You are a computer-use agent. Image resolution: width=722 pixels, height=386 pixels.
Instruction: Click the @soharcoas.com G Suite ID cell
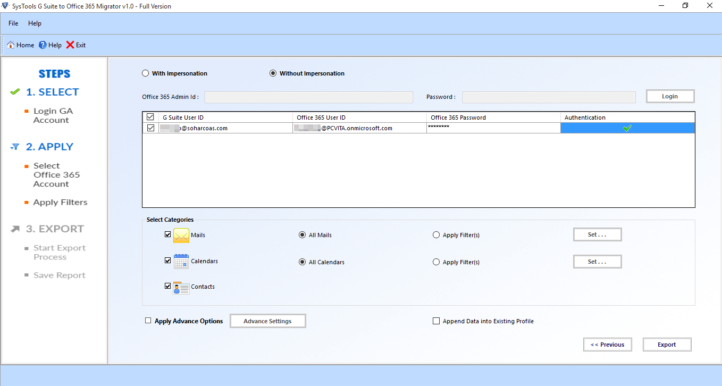point(225,128)
